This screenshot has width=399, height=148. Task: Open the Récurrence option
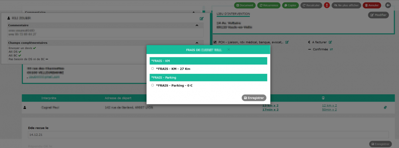[269, 5]
